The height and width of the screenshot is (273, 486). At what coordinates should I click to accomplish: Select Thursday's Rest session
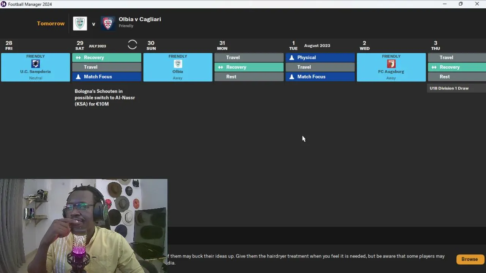point(457,77)
